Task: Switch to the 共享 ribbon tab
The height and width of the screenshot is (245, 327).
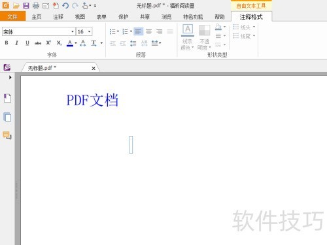Action: click(x=145, y=17)
